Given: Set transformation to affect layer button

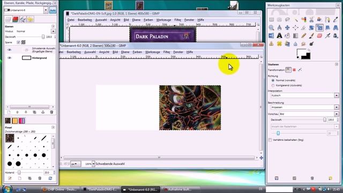Looking at the screenshot, I should [x=288, y=70].
